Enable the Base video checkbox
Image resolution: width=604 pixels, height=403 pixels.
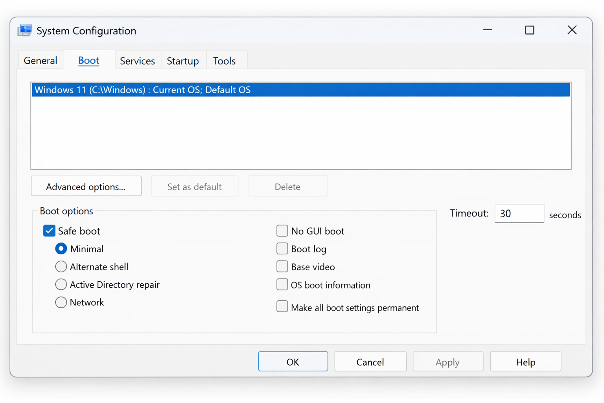(282, 266)
